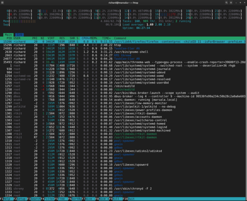The height and width of the screenshot is (201, 247).
Task: Select the systemd-resolved process row
Action: tap(123, 79)
